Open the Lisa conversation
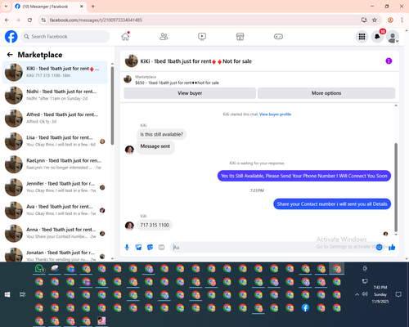409x327 pixels. 55,141
